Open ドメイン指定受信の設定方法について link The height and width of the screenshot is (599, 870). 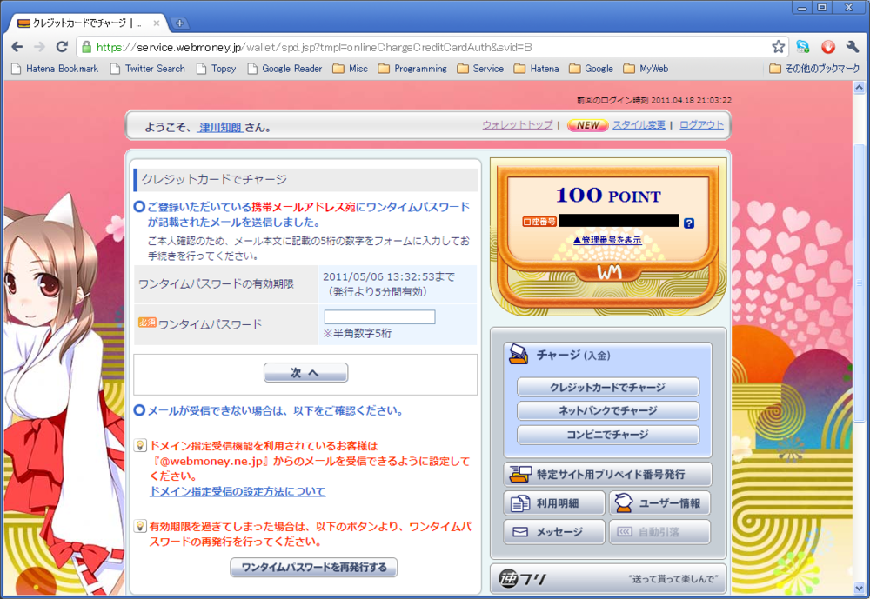tap(238, 491)
